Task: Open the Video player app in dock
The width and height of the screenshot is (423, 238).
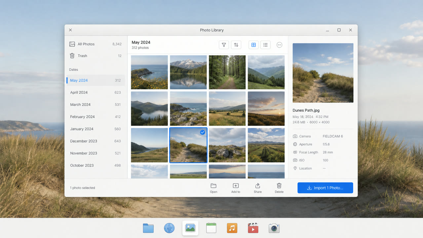Action: click(253, 228)
